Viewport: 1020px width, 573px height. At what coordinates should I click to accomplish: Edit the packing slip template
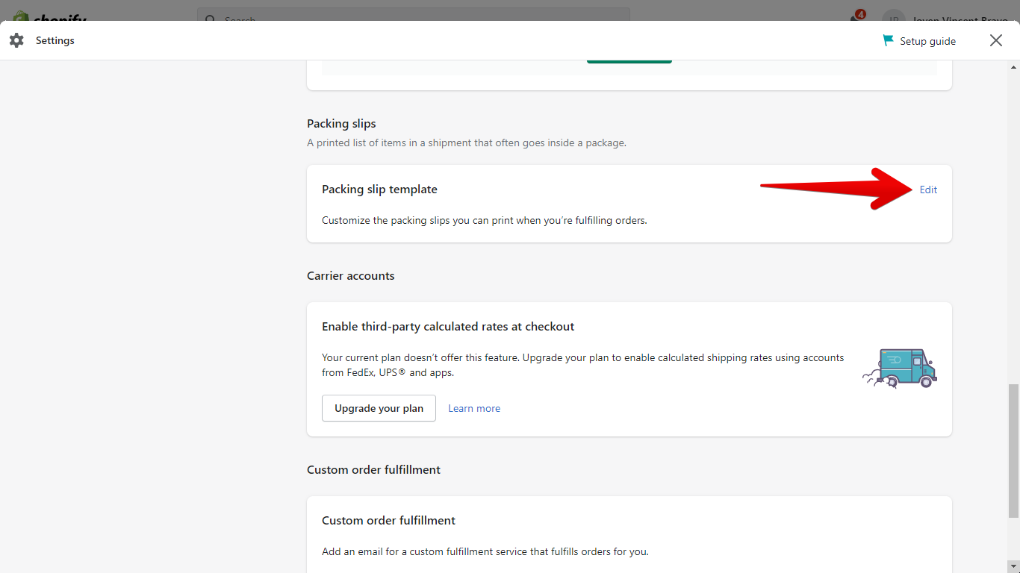tap(928, 190)
